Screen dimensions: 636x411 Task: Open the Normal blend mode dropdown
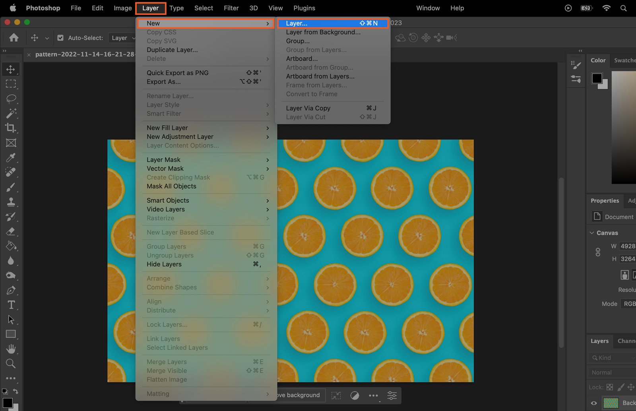[612, 372]
